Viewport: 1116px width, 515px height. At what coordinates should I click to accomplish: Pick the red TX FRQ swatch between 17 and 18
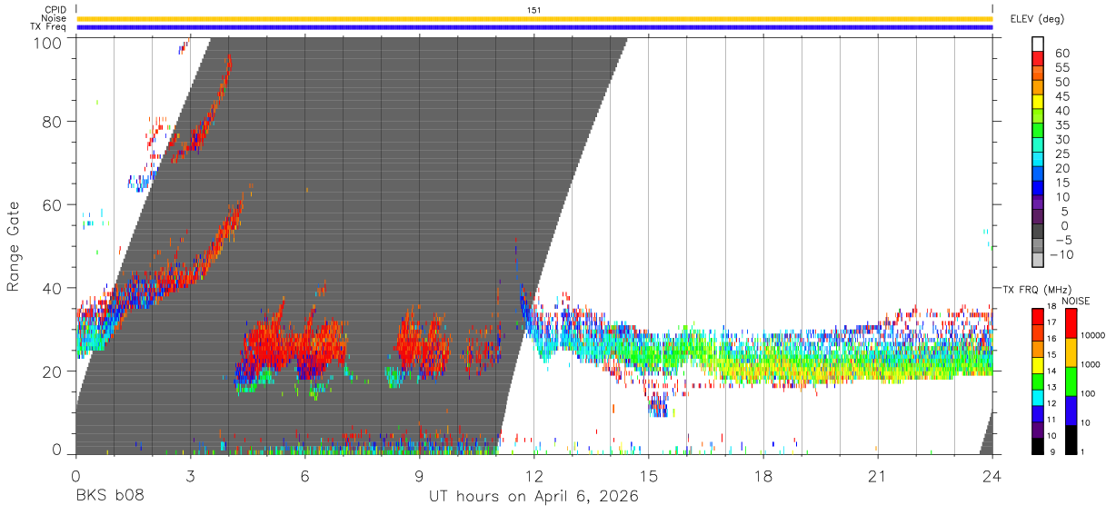(1038, 315)
